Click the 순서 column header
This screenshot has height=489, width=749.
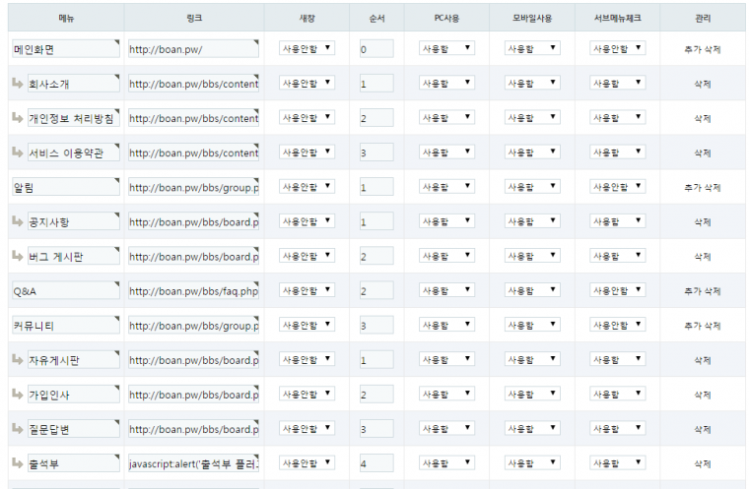click(x=376, y=18)
